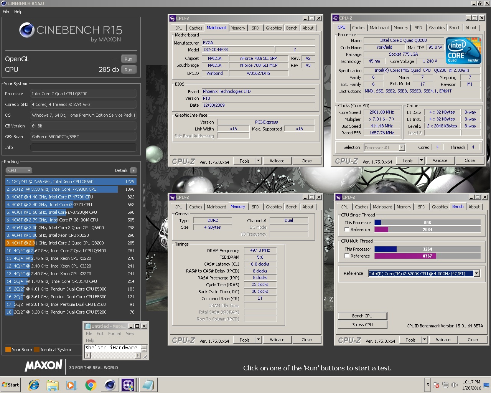Viewport: 491px width, 393px height.
Task: Open the Start menu
Action: tap(10, 385)
